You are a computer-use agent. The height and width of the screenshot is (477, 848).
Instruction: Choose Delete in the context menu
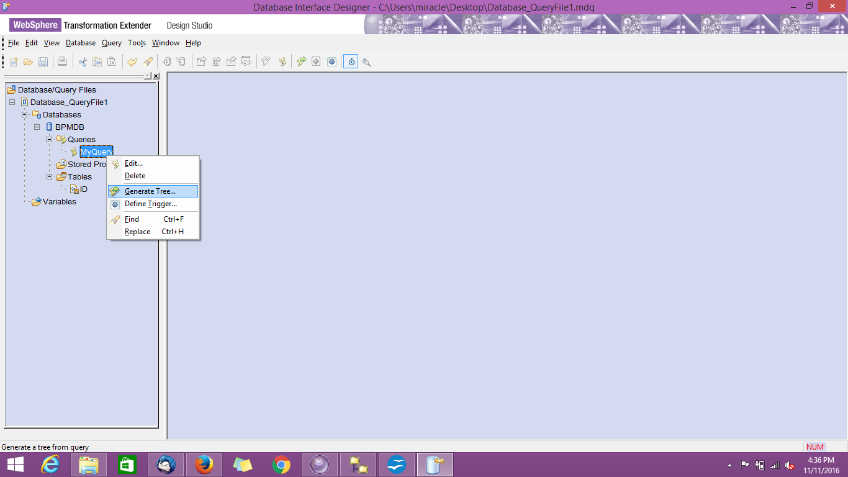[153, 176]
